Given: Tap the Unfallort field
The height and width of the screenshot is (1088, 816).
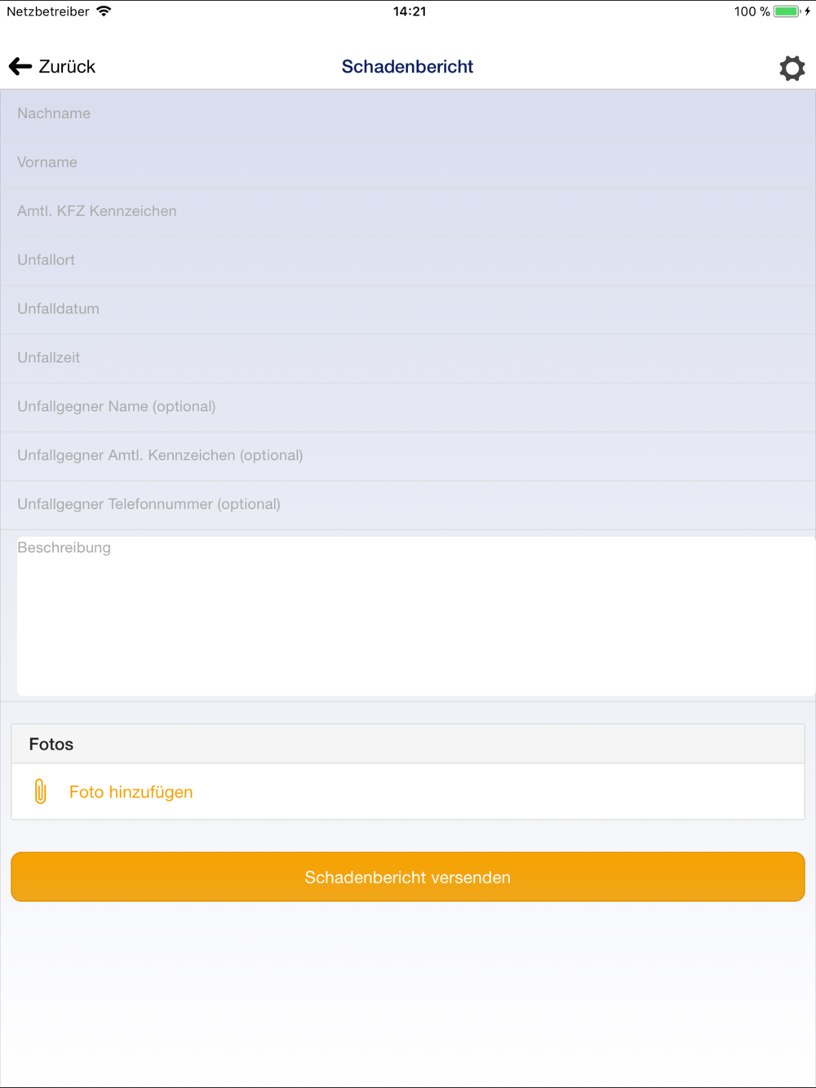Looking at the screenshot, I should [x=408, y=260].
